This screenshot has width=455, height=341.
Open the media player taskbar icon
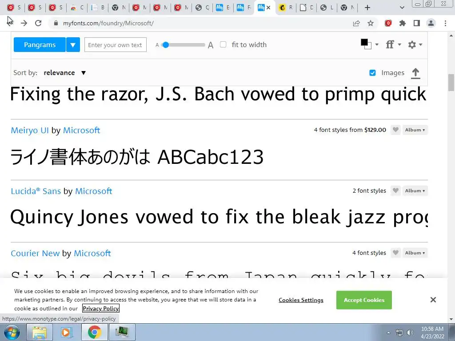[x=66, y=332]
